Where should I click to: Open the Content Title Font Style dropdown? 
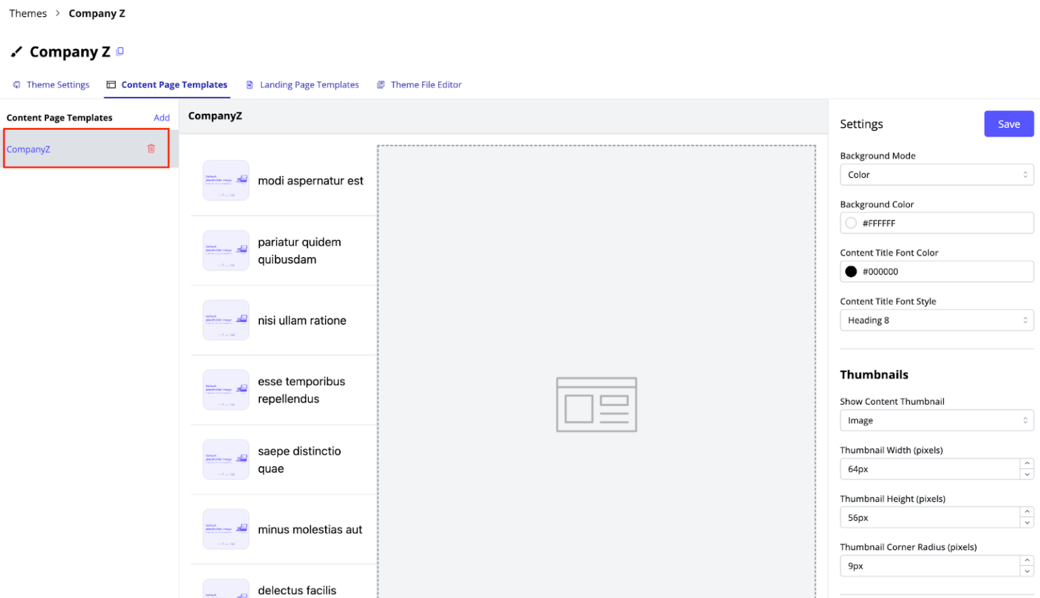(x=936, y=320)
